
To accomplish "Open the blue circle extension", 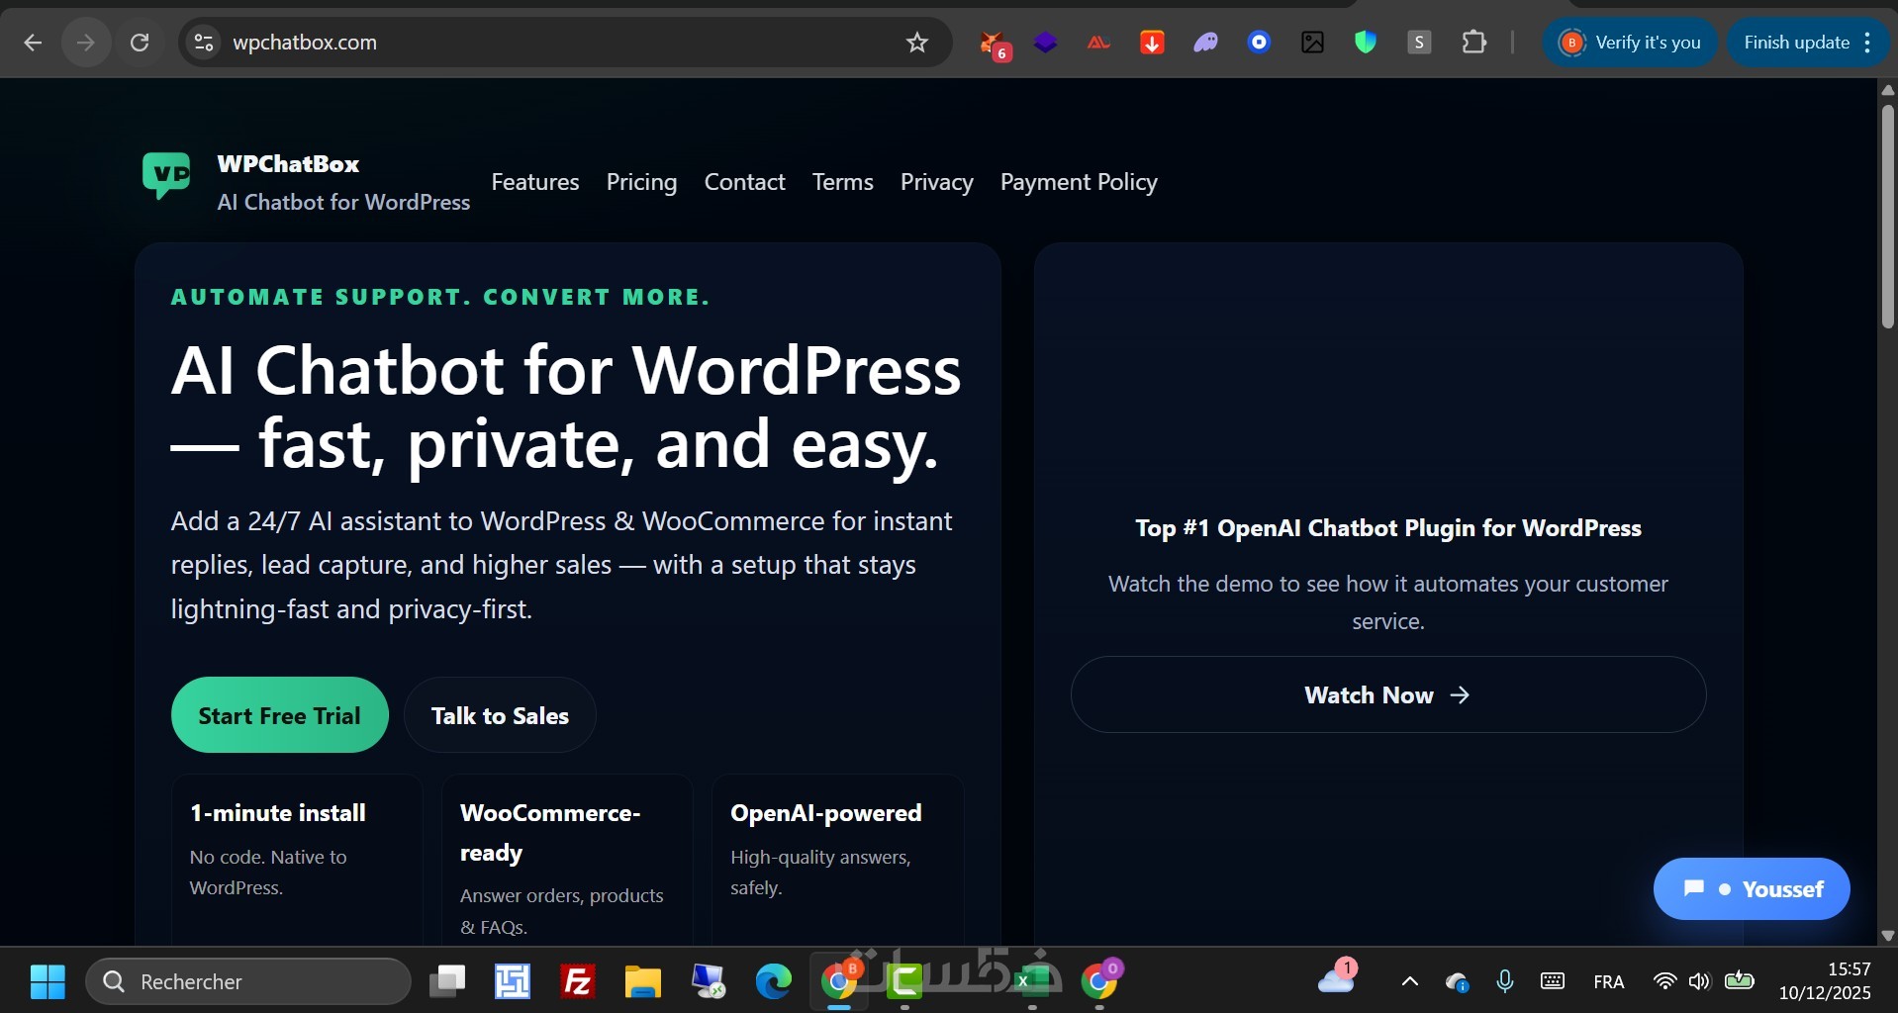I will 1259,43.
